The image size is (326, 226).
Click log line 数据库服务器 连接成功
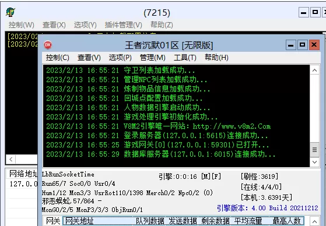(x=160, y=154)
